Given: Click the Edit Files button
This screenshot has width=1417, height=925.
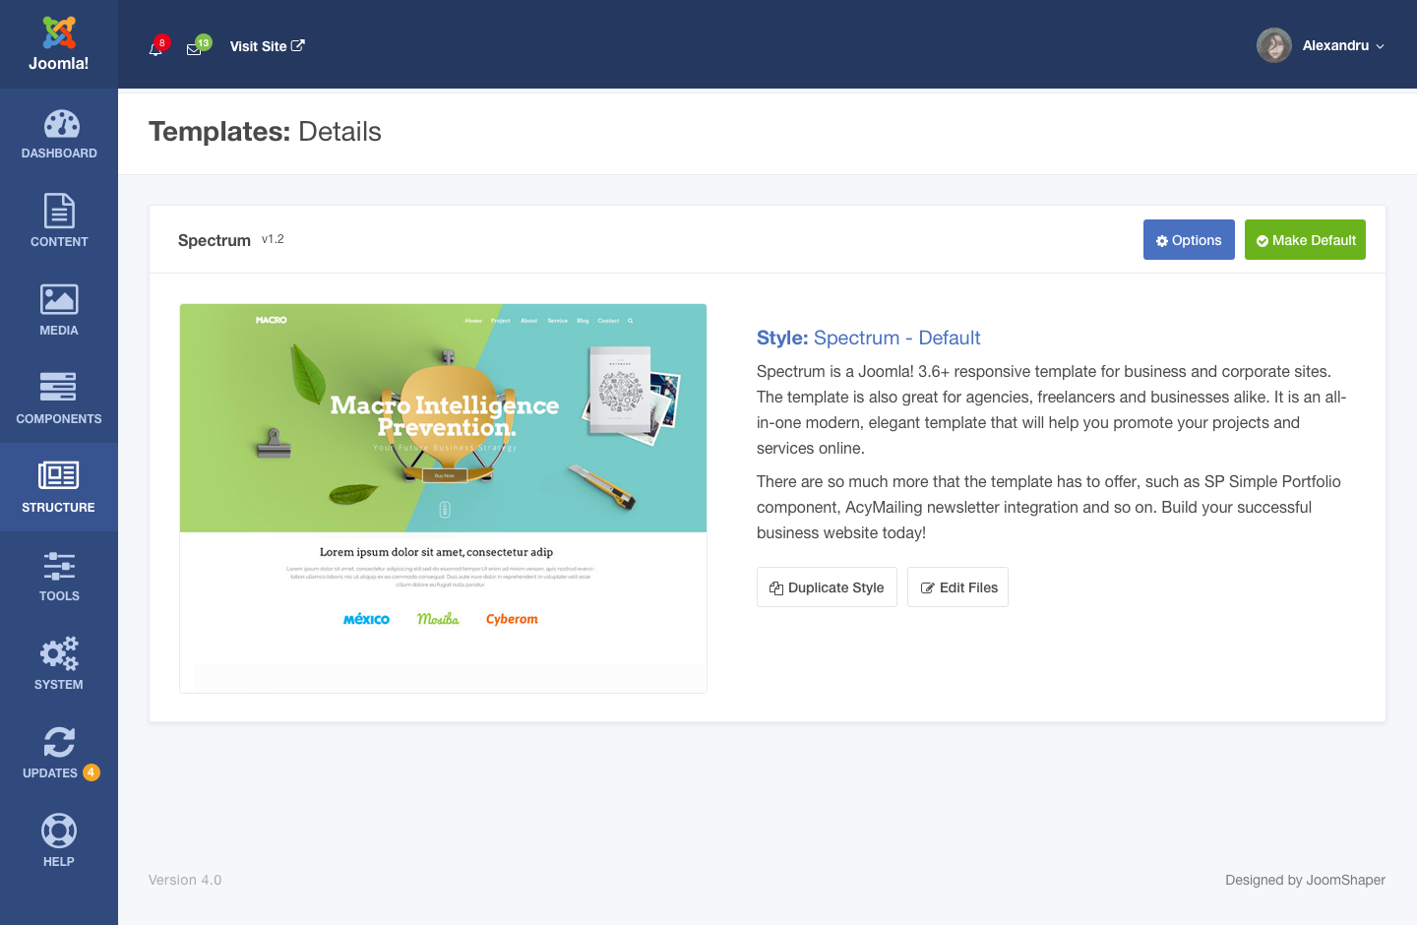Looking at the screenshot, I should coord(957,587).
